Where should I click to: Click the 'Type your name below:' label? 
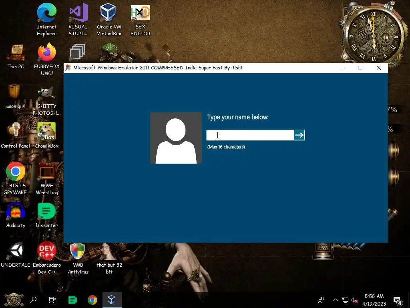[x=238, y=117]
